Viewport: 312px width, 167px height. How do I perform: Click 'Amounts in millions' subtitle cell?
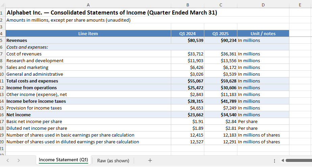coord(88,20)
